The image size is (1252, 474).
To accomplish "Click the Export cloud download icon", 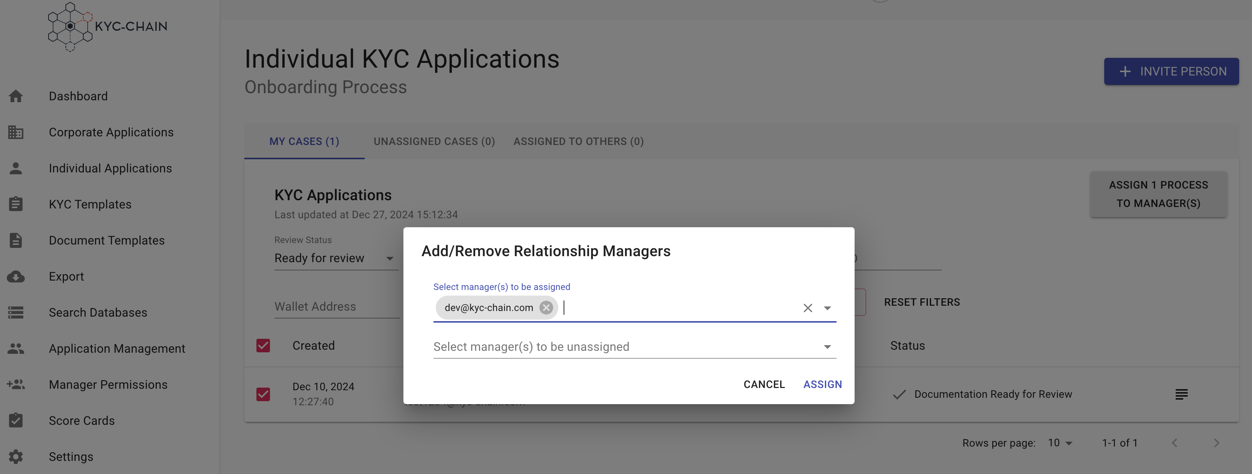I will [15, 276].
